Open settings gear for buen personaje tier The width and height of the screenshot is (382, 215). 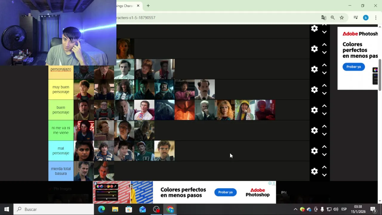pyautogui.click(x=314, y=110)
